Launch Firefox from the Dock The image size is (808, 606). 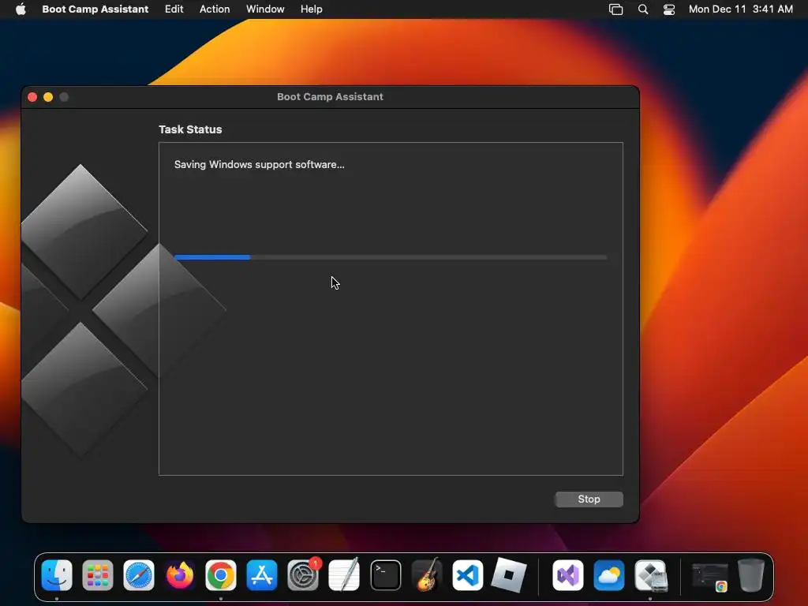coord(180,574)
